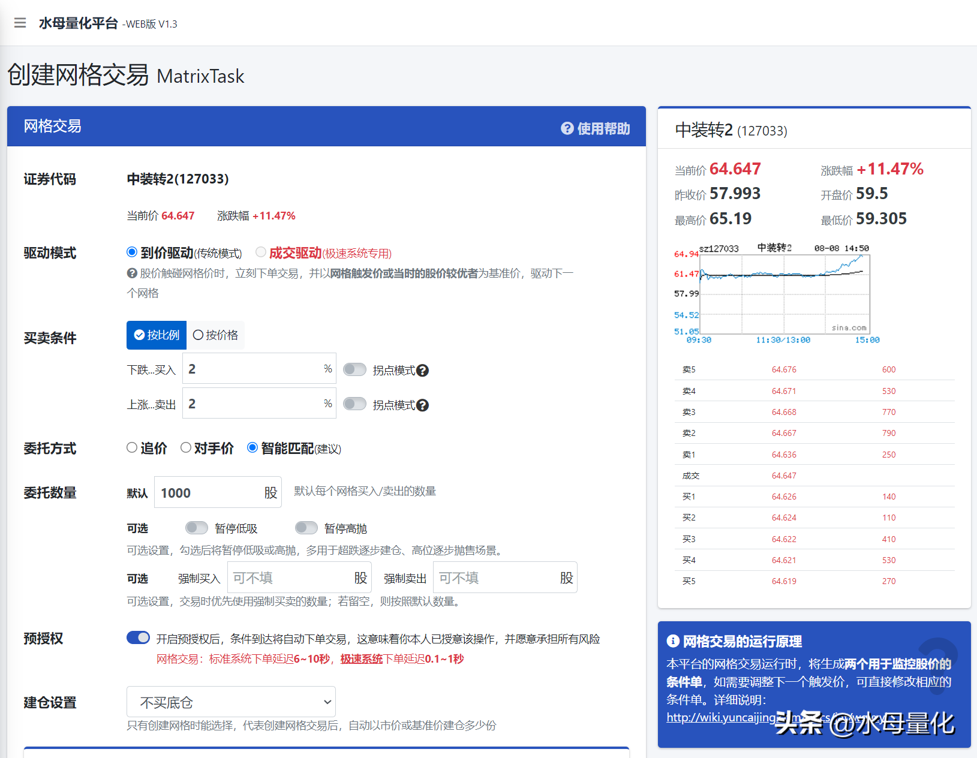The width and height of the screenshot is (977, 758).
Task: Select 成交驱动 fast-system radio
Action: pos(261,252)
